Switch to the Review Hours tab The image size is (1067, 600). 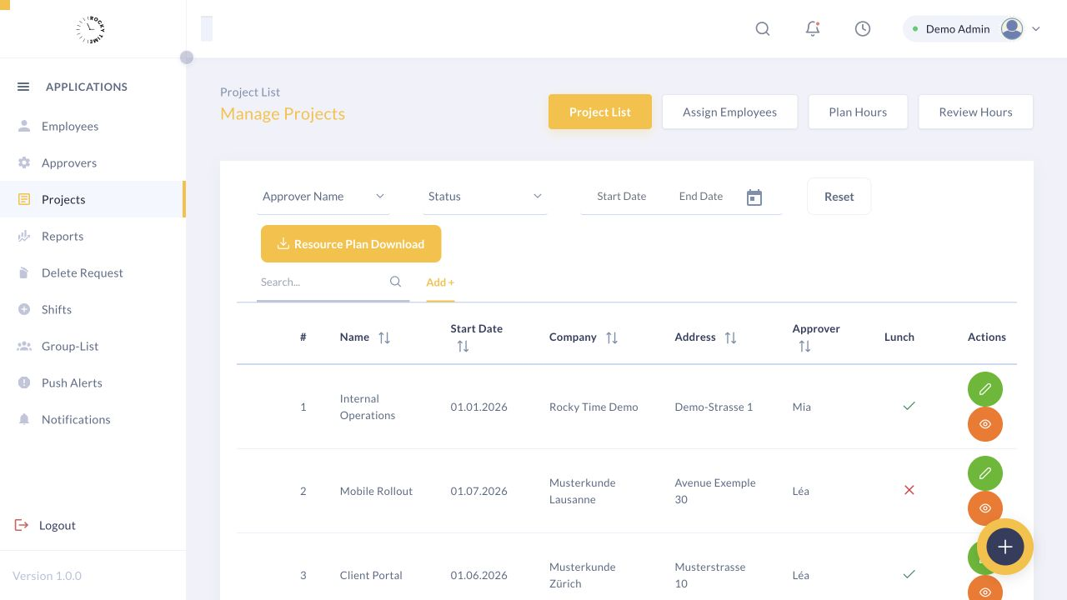975,112
